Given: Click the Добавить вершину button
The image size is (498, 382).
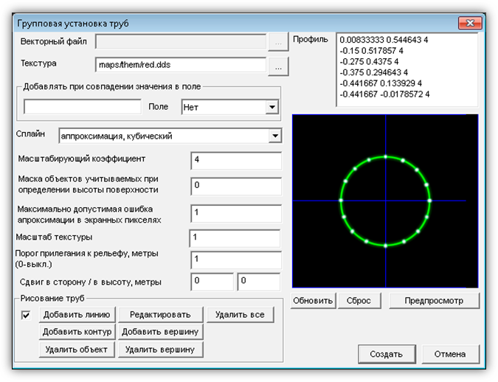Looking at the screenshot, I should point(159,332).
